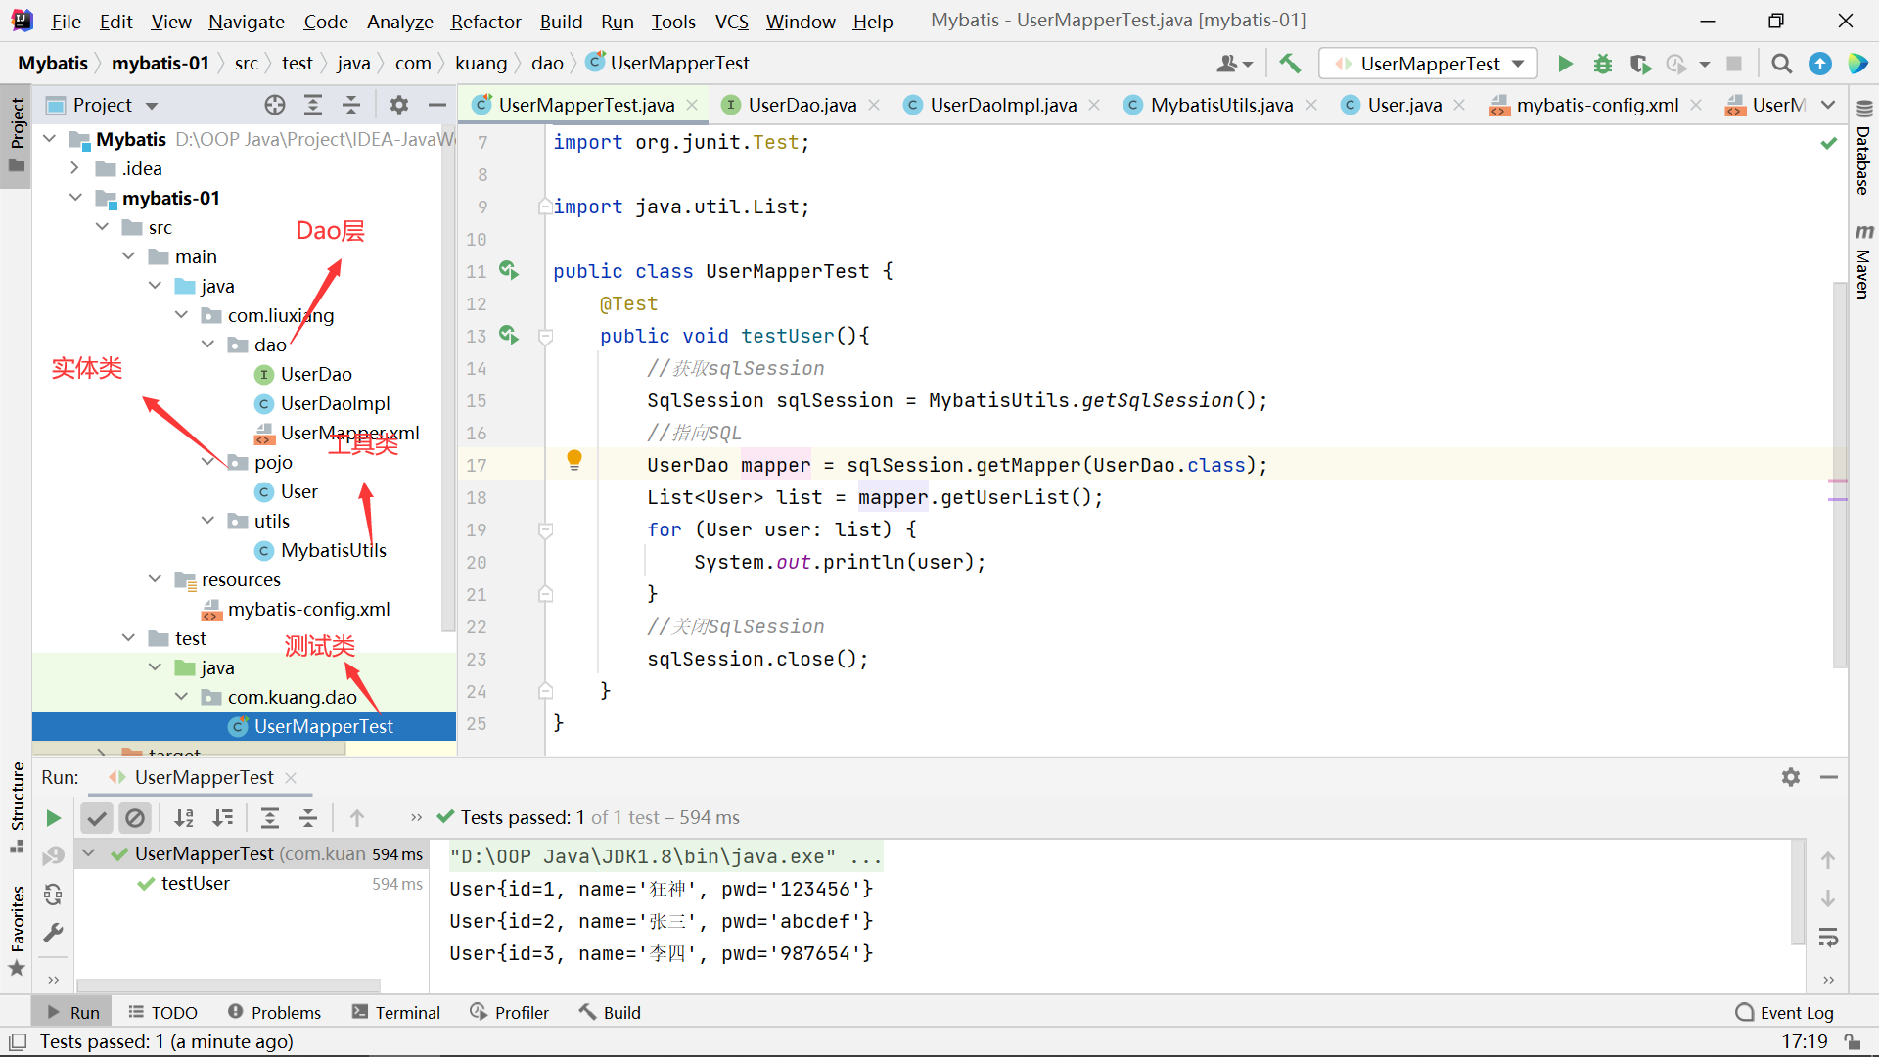Toggle Show Passed tests checkmark button

point(97,818)
